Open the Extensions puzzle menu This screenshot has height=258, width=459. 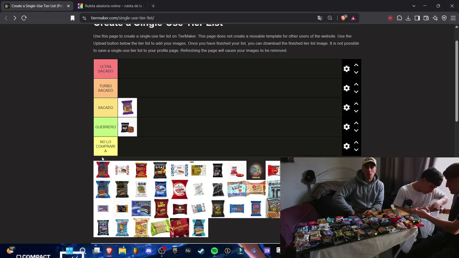pyautogui.click(x=399, y=18)
